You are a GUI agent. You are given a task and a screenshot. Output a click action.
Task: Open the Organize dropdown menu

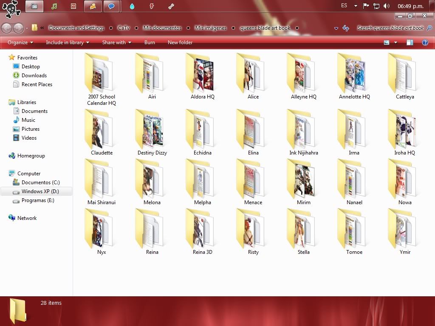(20, 42)
